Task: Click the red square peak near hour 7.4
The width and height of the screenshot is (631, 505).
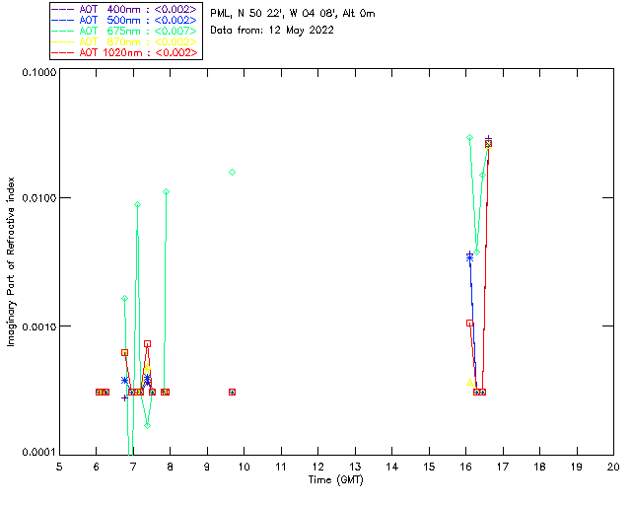Action: [147, 344]
